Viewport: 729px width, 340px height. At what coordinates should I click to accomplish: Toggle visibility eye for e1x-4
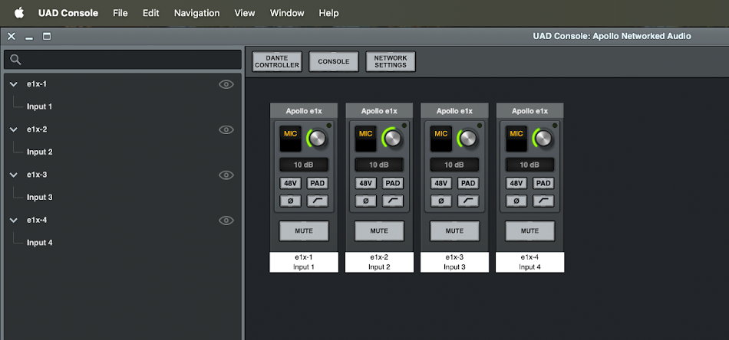click(x=226, y=221)
